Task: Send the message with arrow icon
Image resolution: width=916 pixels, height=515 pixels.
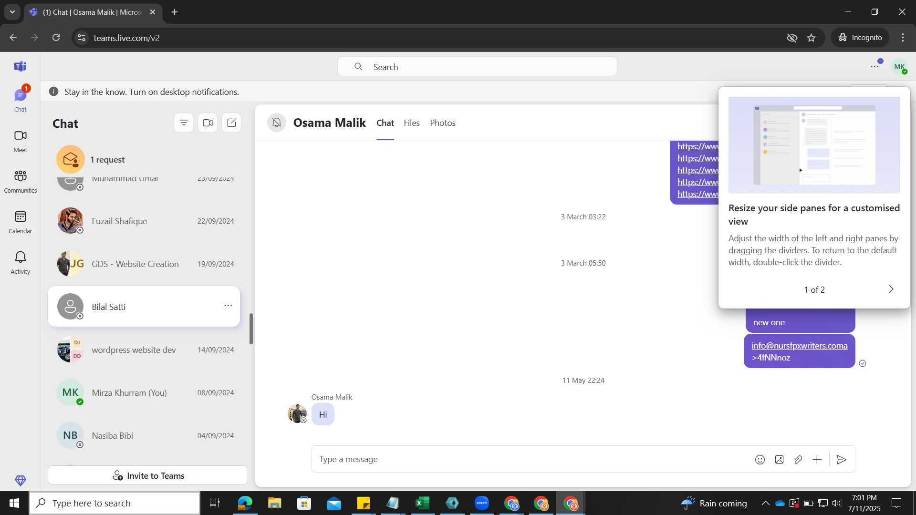Action: 842,459
